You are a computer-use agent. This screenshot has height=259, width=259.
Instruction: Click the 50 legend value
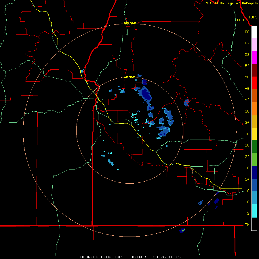[x=247, y=77]
